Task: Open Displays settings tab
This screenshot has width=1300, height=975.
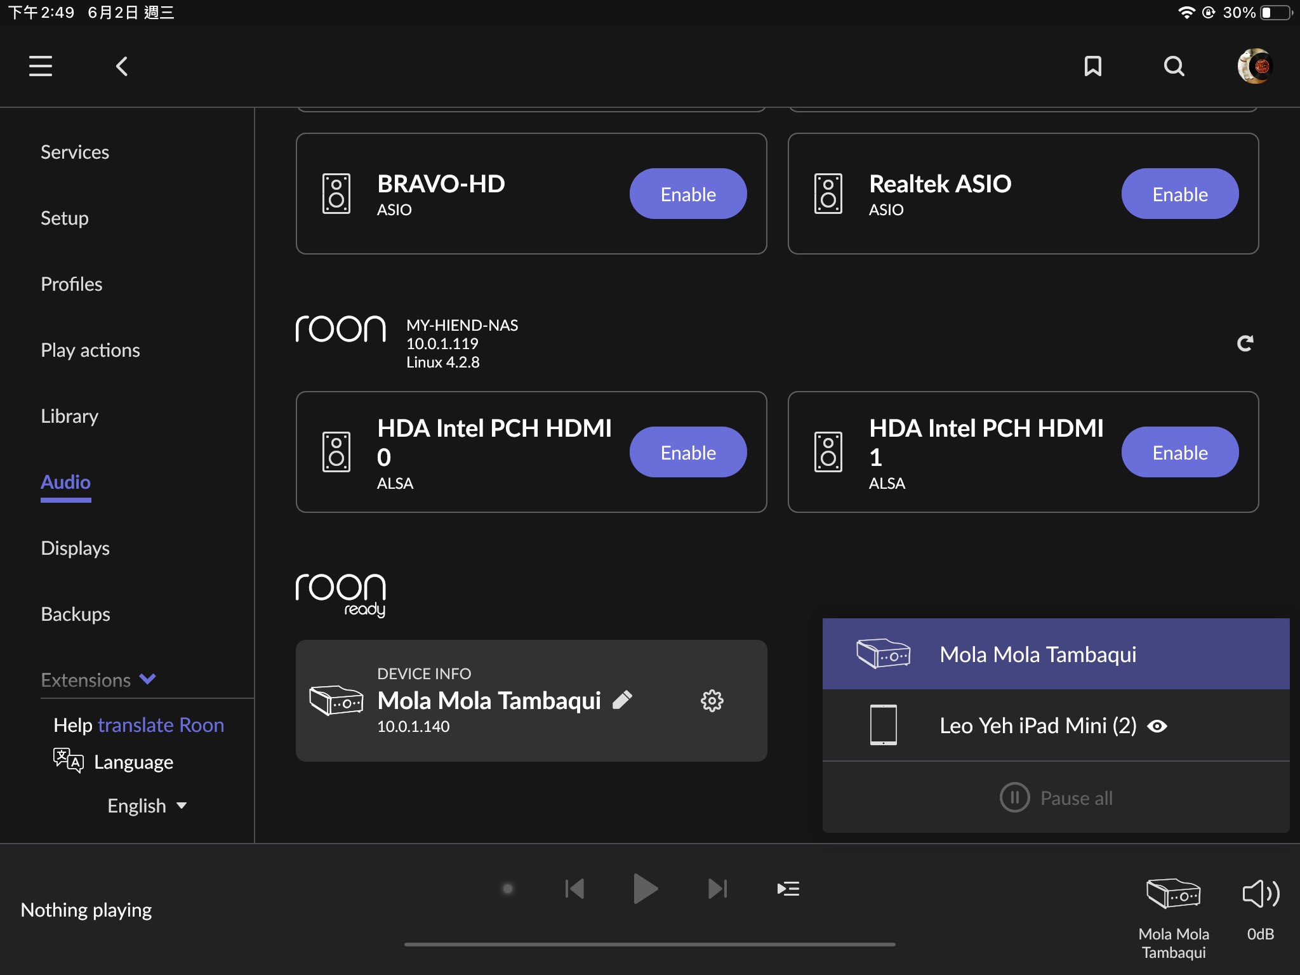Action: click(x=76, y=548)
